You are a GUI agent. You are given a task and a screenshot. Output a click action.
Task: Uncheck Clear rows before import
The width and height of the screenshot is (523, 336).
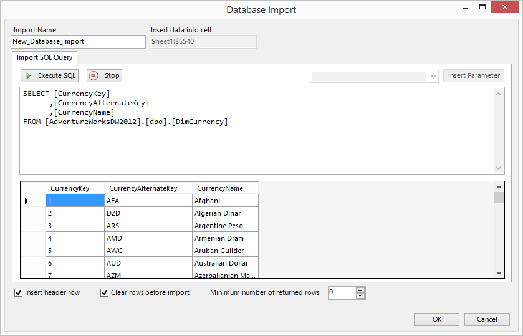tap(105, 292)
